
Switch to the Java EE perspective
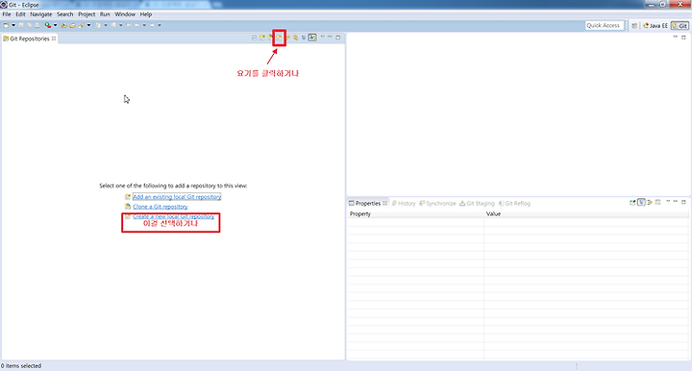tap(655, 26)
